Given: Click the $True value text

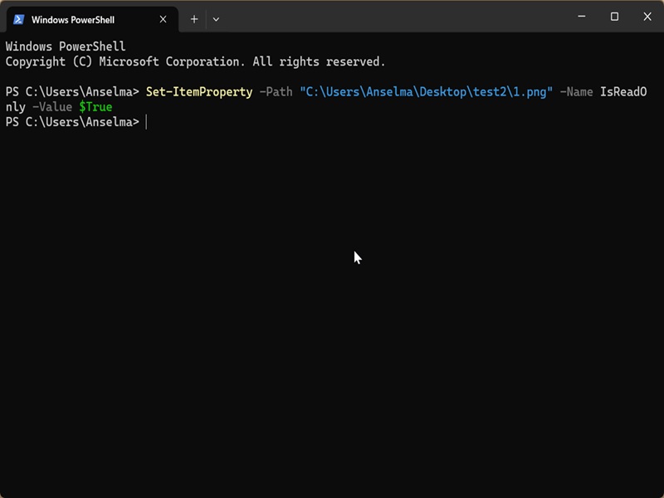Looking at the screenshot, I should tap(95, 107).
